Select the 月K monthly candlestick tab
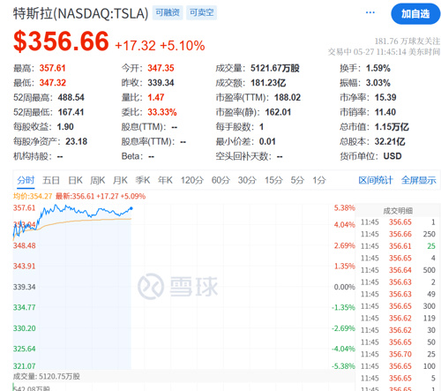441x391 pixels. click(120, 180)
